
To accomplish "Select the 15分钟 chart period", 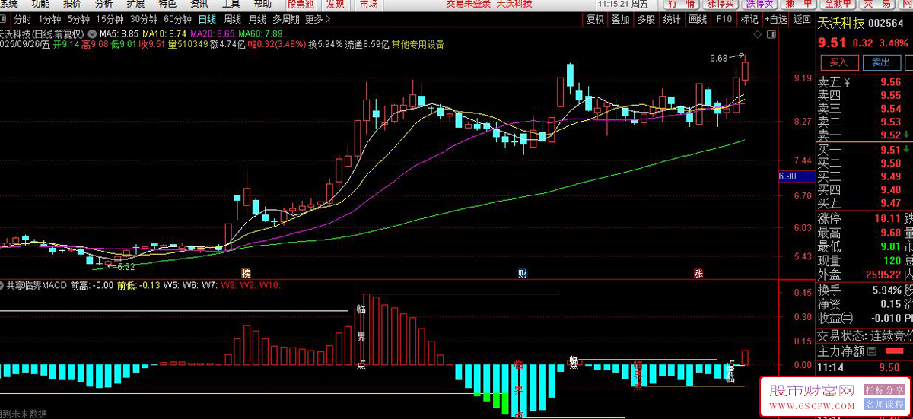I will click(110, 20).
